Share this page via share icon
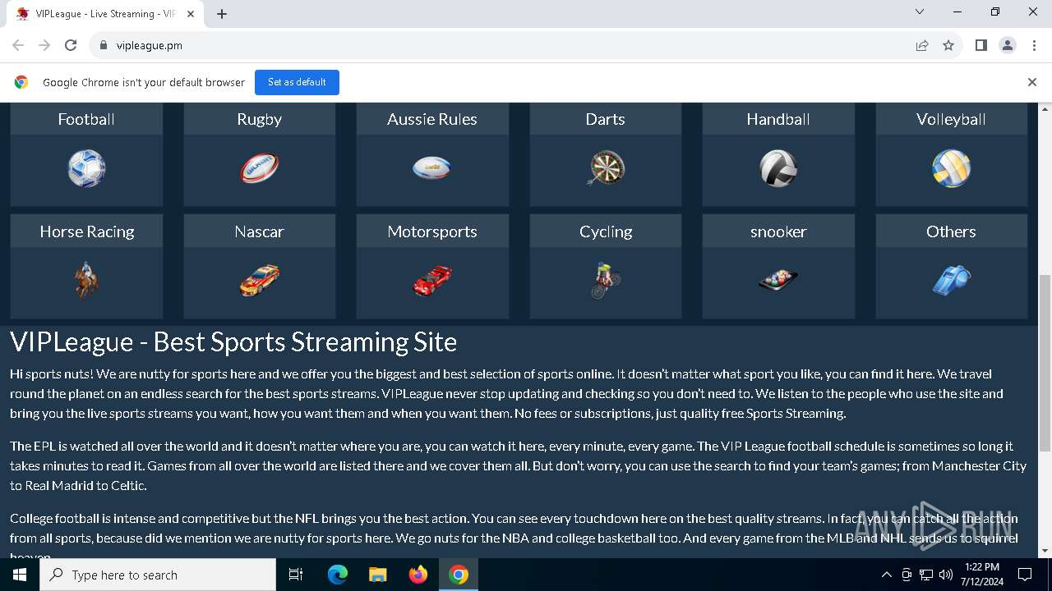1052x591 pixels. pyautogui.click(x=922, y=46)
